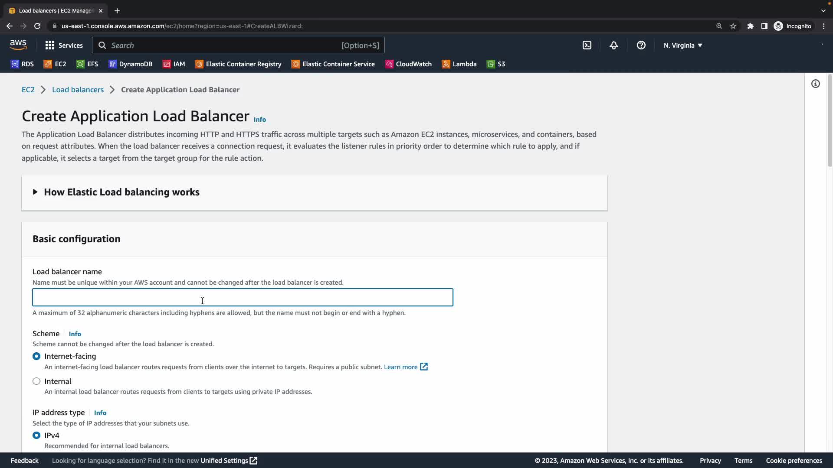Open the Lambda shortcut in favorites bar

click(459, 64)
